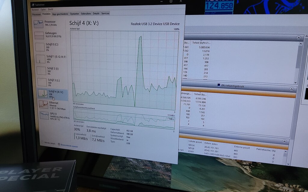
Task: Collapse the top network processes section
Action: (298, 38)
